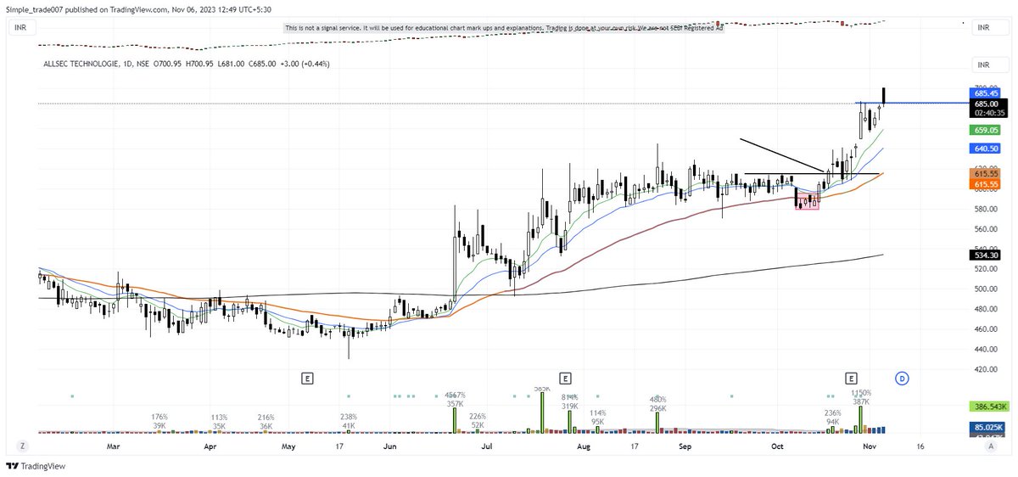Click the Aug label on time axis
The image size is (1018, 477).
(584, 445)
